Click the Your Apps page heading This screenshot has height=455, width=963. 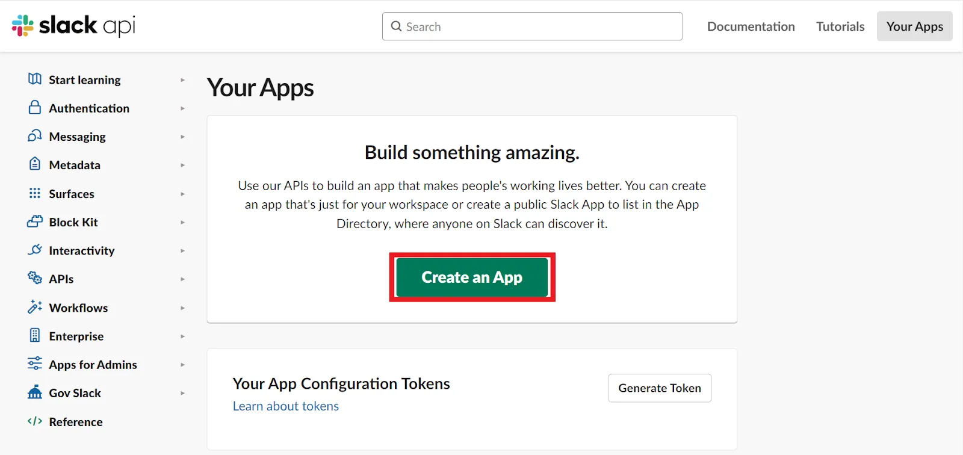pos(261,88)
